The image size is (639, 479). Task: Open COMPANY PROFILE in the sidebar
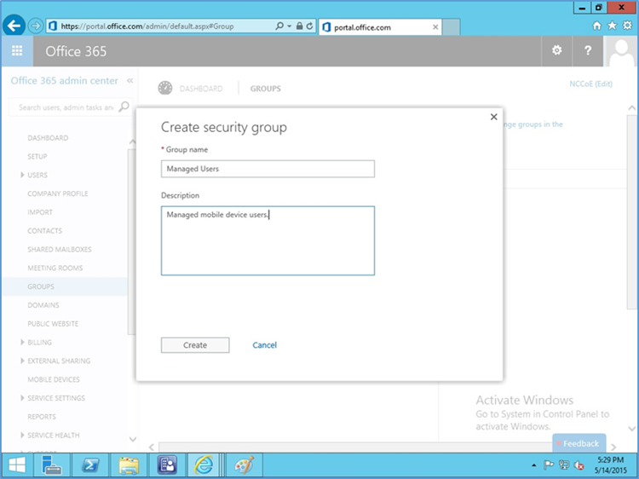click(x=57, y=193)
